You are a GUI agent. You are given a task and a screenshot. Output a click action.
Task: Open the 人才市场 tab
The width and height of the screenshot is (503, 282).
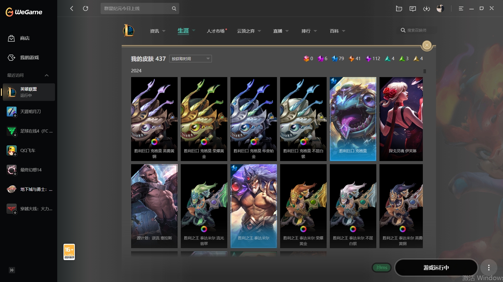pos(216,31)
